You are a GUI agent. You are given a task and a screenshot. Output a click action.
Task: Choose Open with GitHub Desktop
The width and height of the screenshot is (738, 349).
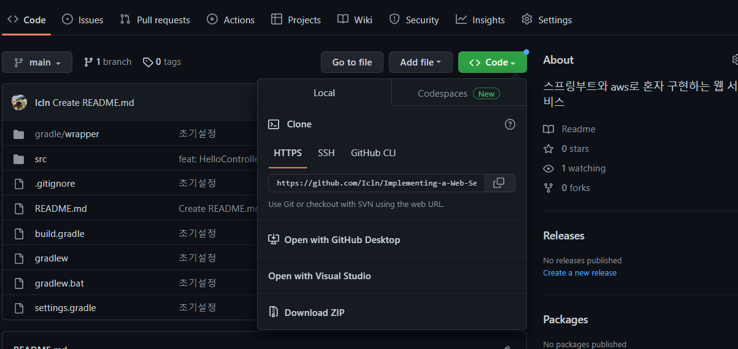334,240
